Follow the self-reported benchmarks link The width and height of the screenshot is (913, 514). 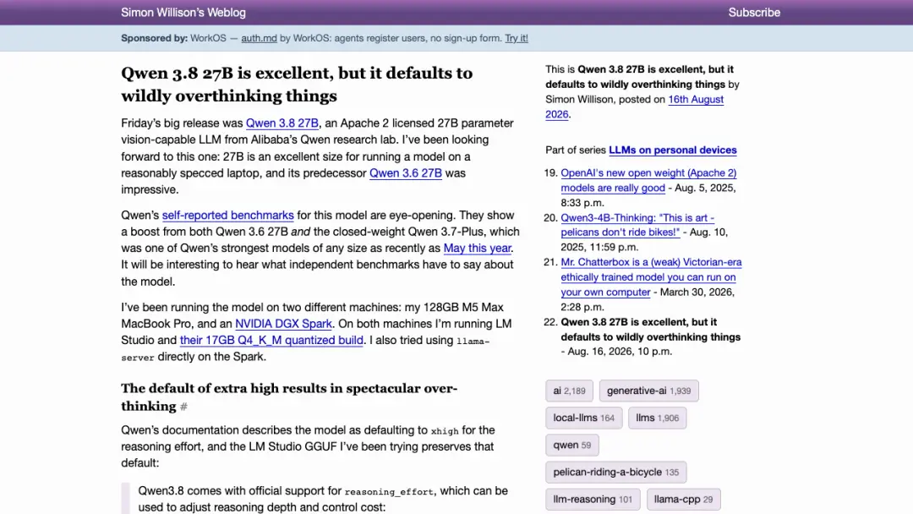[x=227, y=216]
